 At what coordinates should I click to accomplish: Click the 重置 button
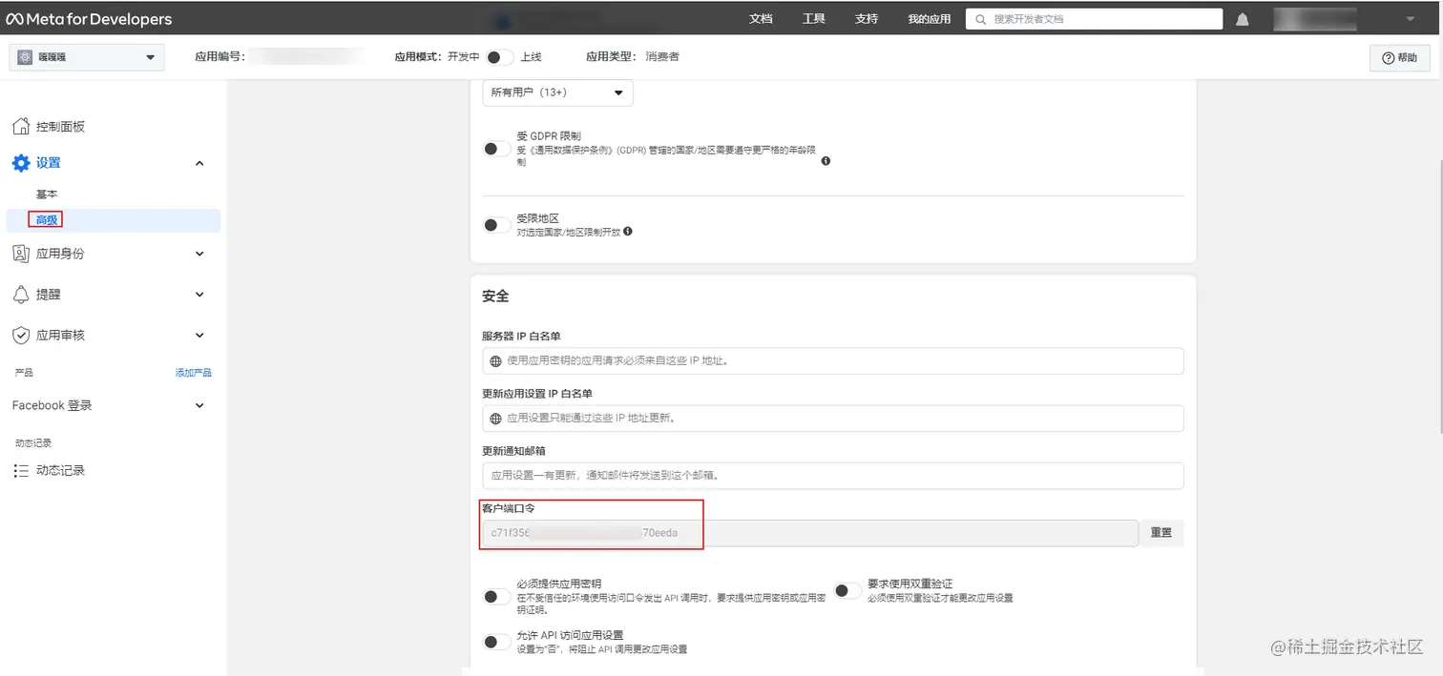1161,533
